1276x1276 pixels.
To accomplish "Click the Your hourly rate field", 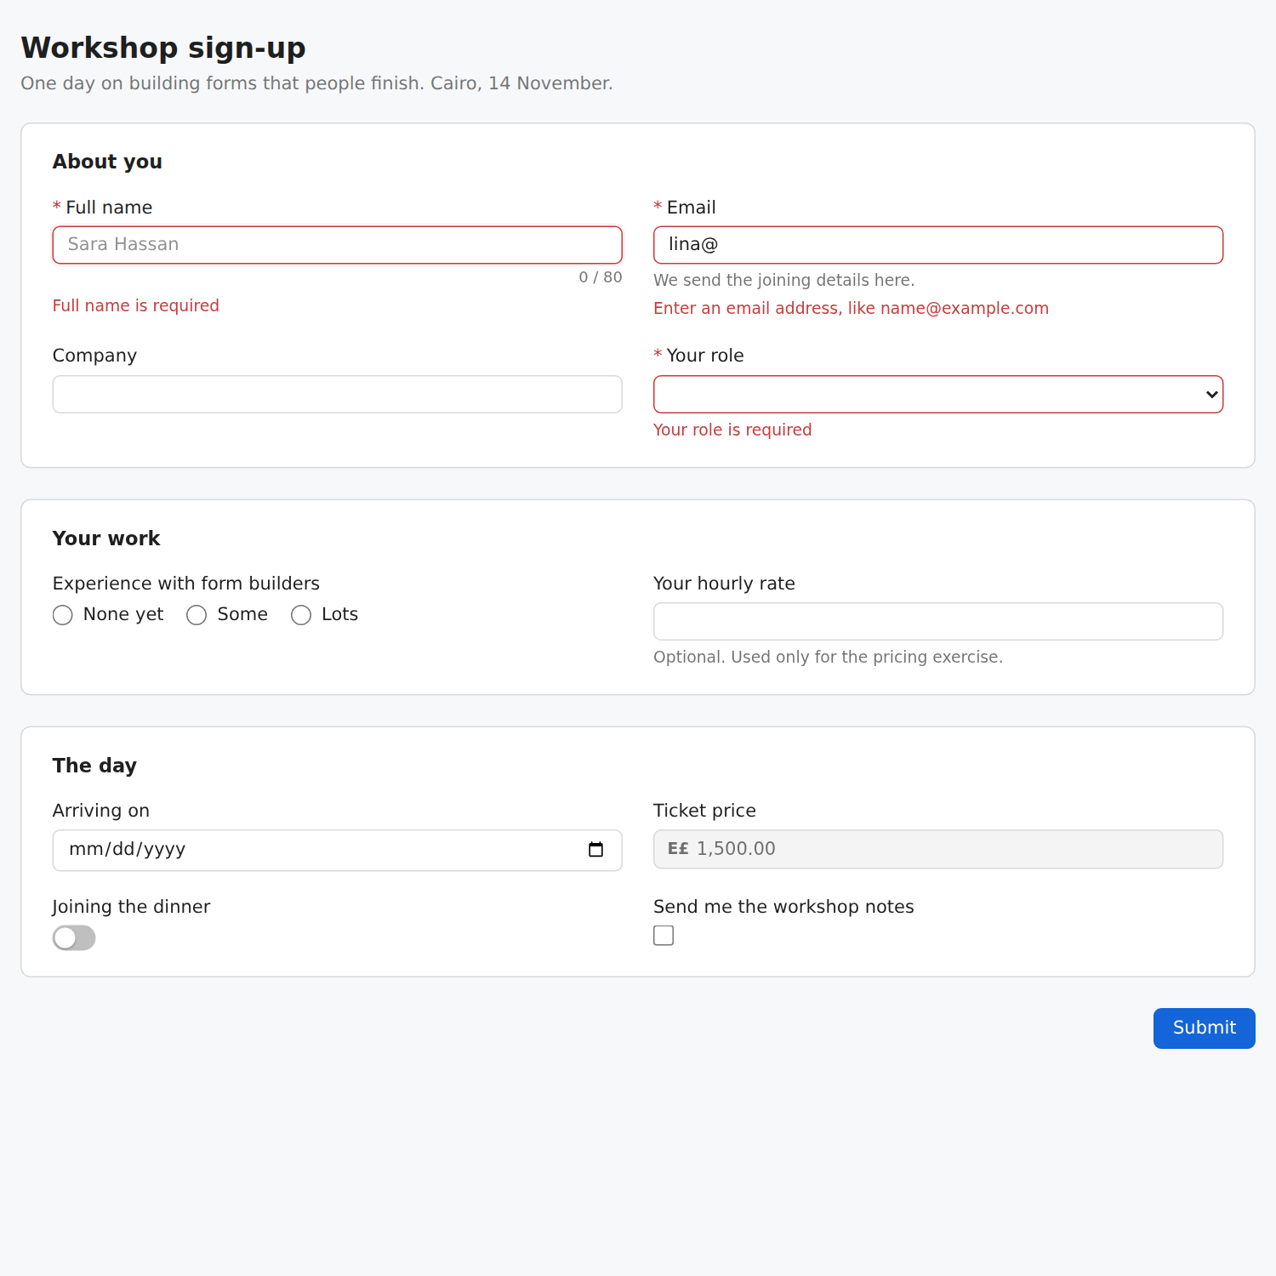I will click(x=938, y=622).
